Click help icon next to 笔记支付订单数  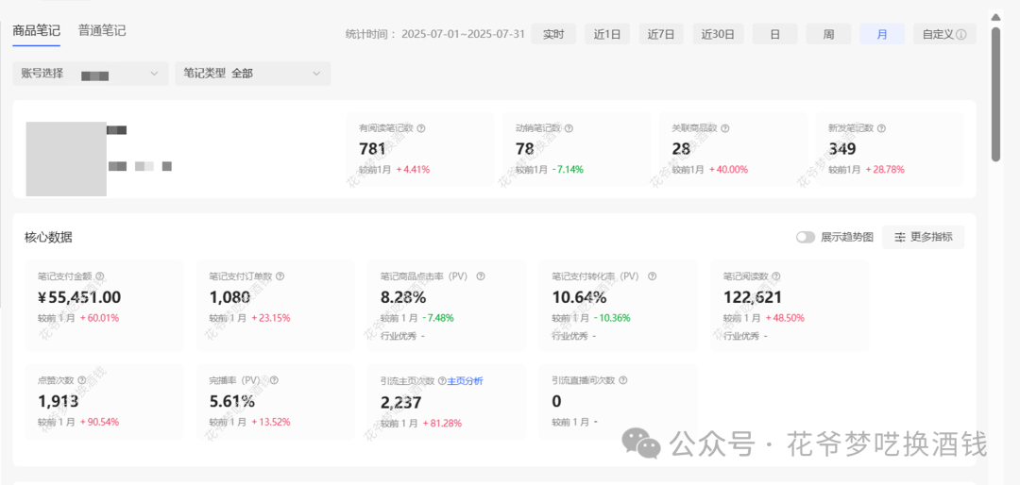[280, 276]
